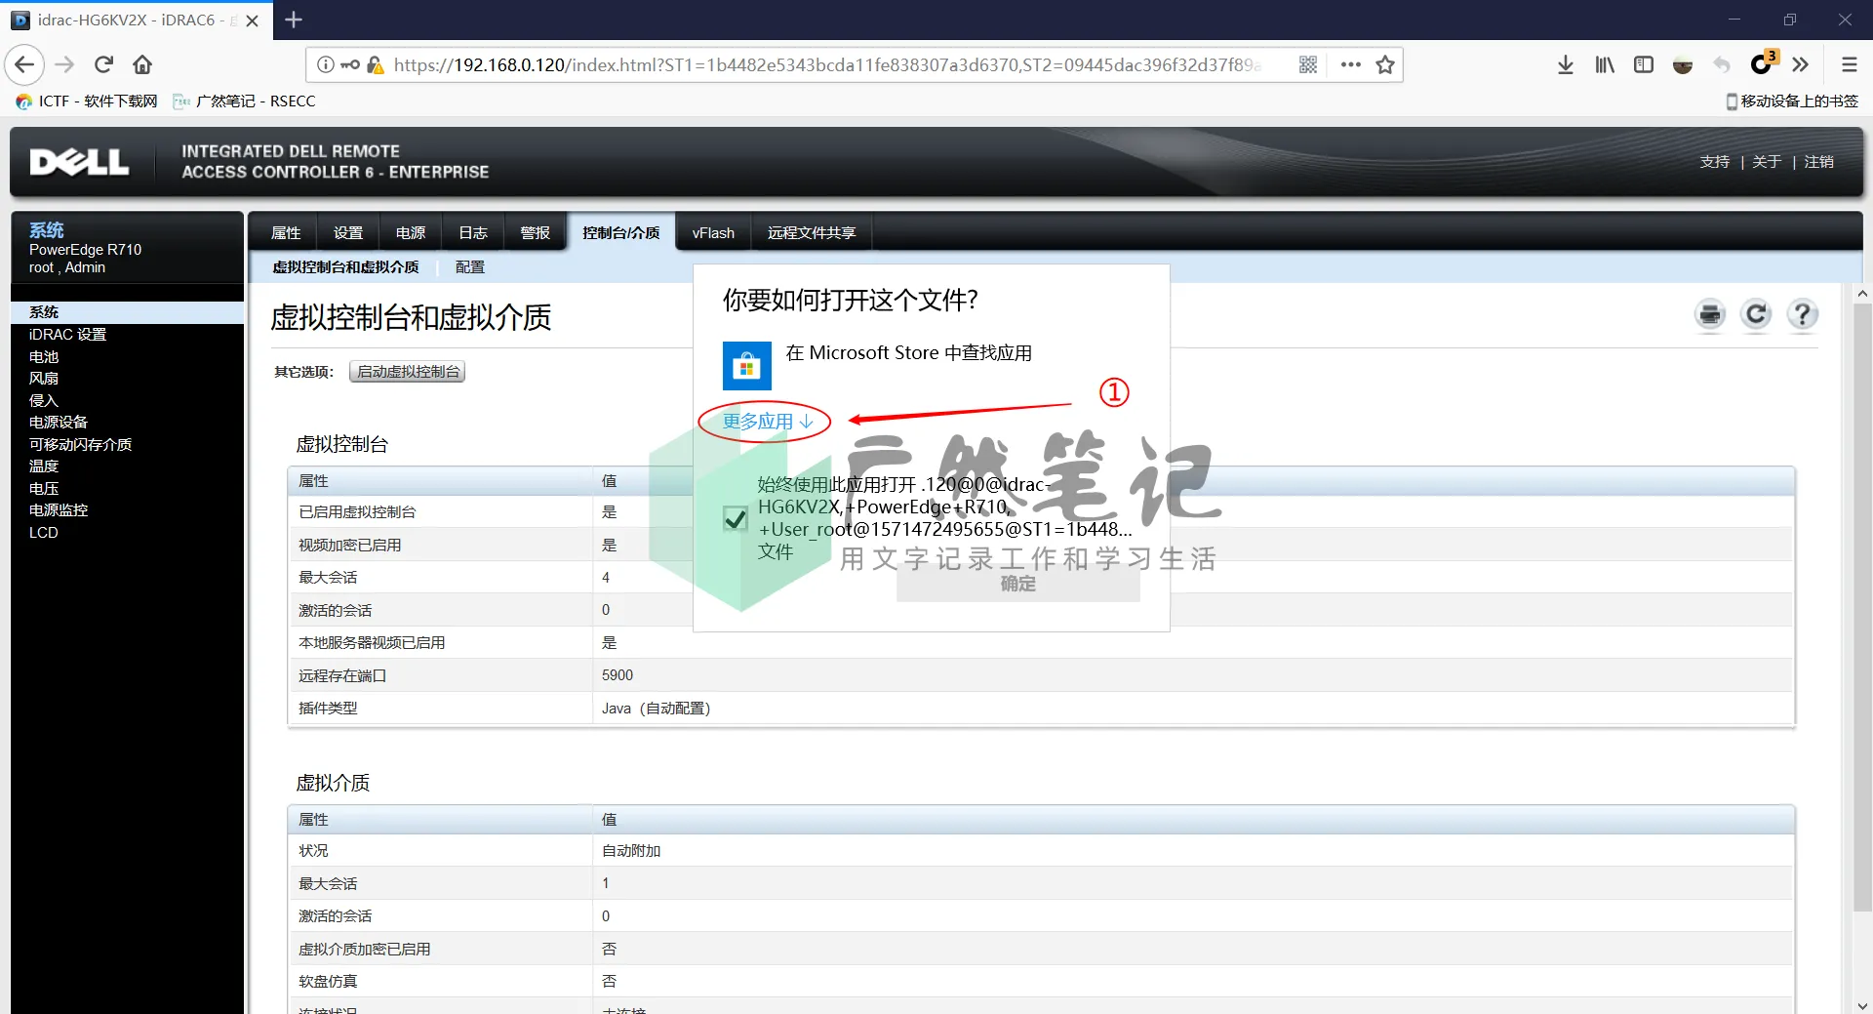The height and width of the screenshot is (1014, 1873).
Task: Open the 控制台/介质 tab
Action: tap(621, 233)
